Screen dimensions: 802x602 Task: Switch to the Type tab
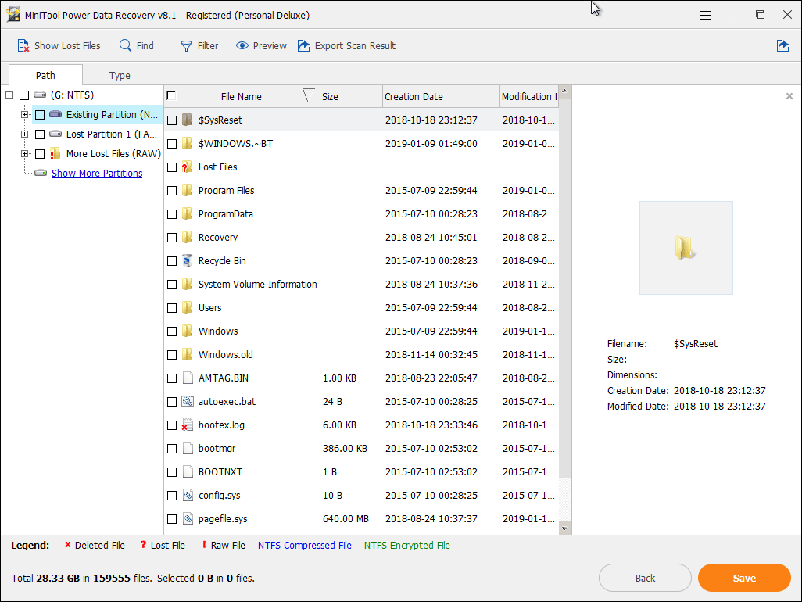point(120,75)
